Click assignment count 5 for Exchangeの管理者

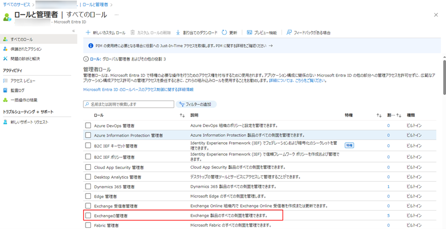tap(388, 216)
